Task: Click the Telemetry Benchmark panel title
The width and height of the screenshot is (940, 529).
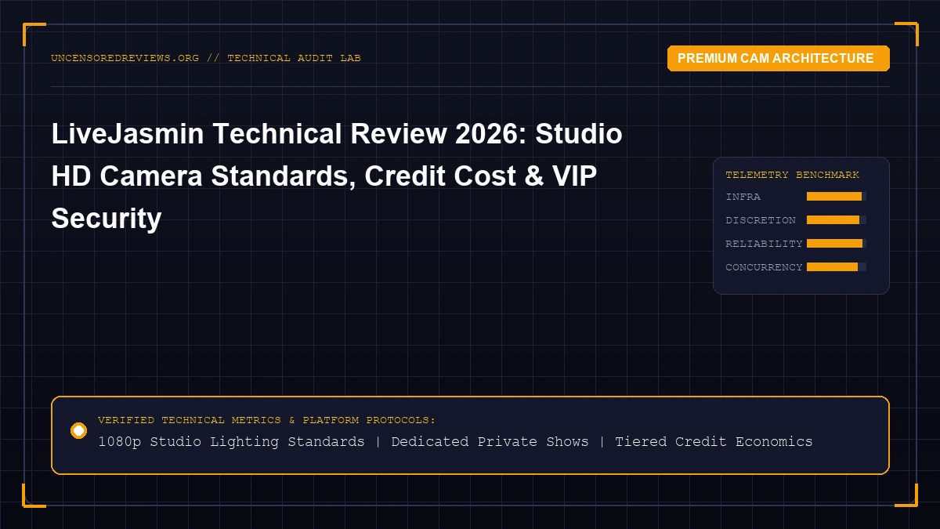Action: coord(792,175)
